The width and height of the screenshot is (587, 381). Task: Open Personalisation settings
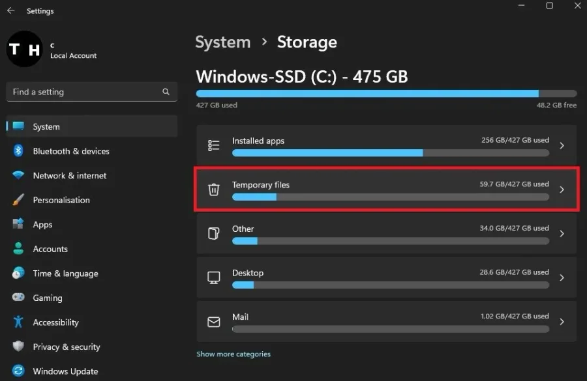(92, 200)
